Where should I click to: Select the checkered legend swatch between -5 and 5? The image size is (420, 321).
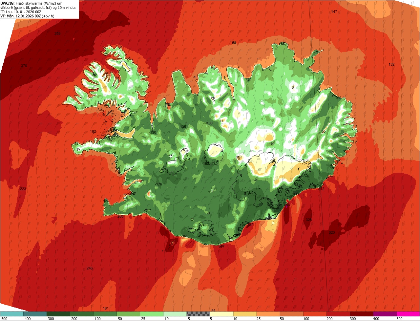(x=198, y=314)
